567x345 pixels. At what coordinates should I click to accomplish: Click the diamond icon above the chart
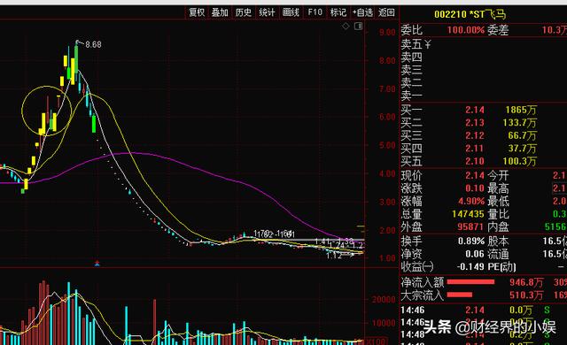346,26
